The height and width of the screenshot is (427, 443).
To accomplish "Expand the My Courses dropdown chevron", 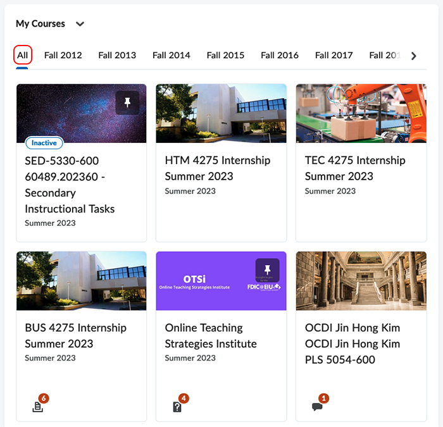I will coord(80,24).
